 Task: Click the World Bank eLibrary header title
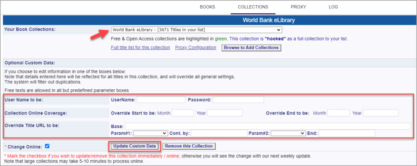(269, 20)
